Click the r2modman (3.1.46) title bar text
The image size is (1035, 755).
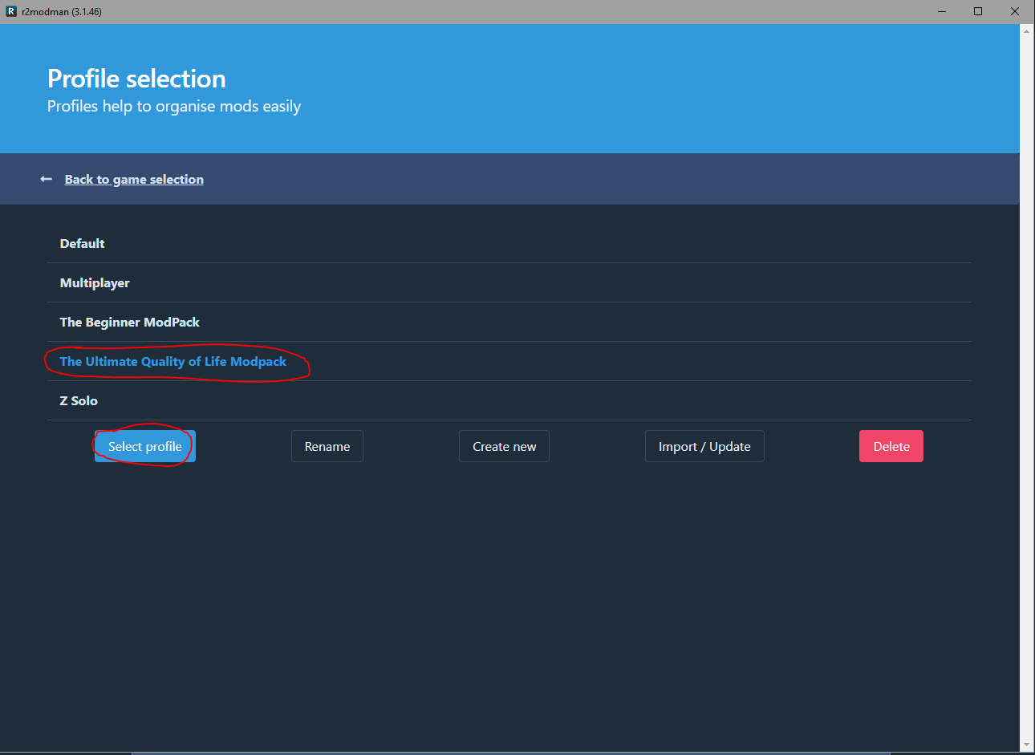click(x=62, y=12)
